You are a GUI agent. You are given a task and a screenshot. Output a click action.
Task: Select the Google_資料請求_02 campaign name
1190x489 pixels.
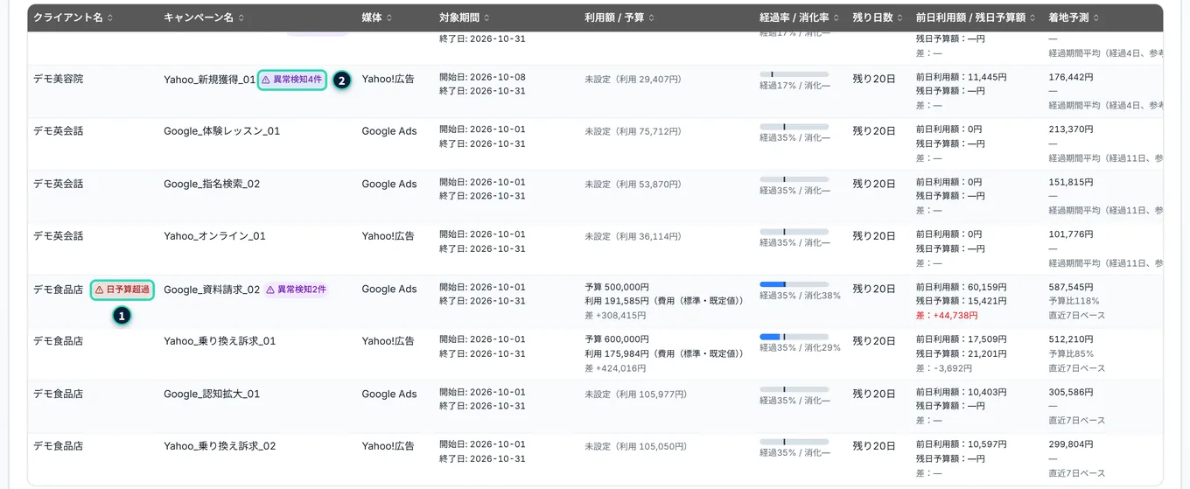(212, 290)
